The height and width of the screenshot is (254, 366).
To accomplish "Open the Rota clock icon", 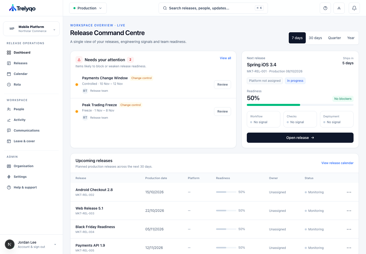I will (9, 85).
